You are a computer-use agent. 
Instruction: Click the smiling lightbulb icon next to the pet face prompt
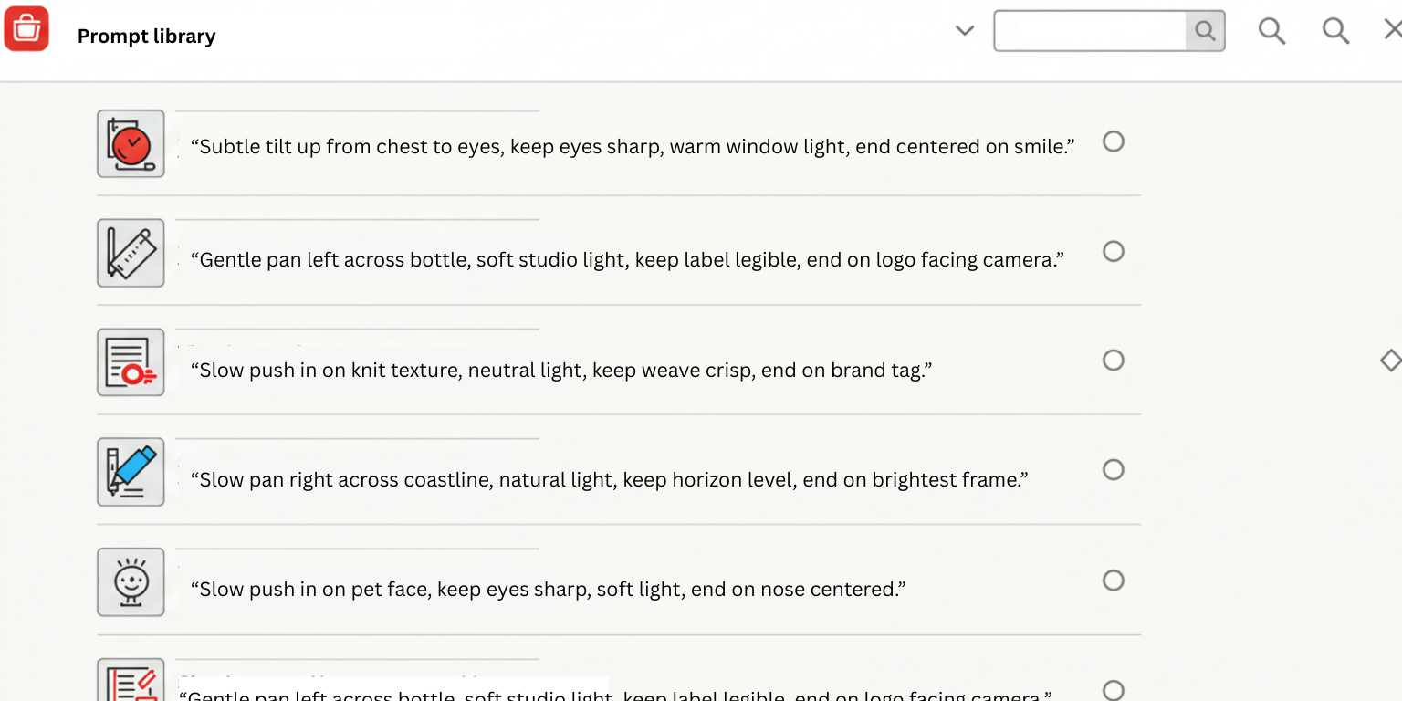coord(130,581)
